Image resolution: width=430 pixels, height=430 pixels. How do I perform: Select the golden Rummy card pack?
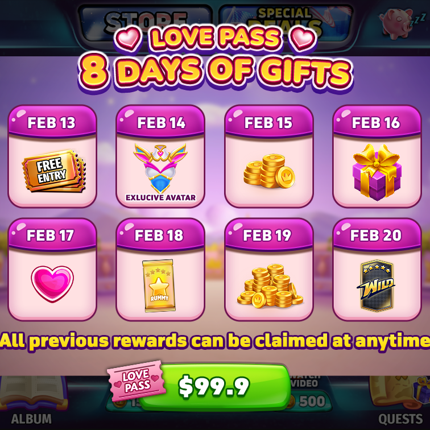click(x=159, y=286)
